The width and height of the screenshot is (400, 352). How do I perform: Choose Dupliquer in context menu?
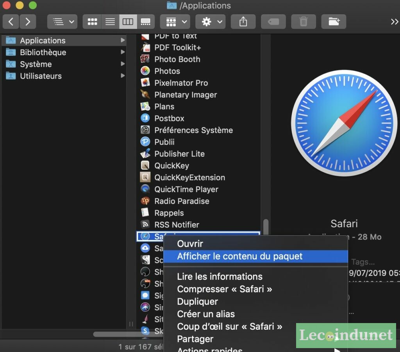pos(255,302)
